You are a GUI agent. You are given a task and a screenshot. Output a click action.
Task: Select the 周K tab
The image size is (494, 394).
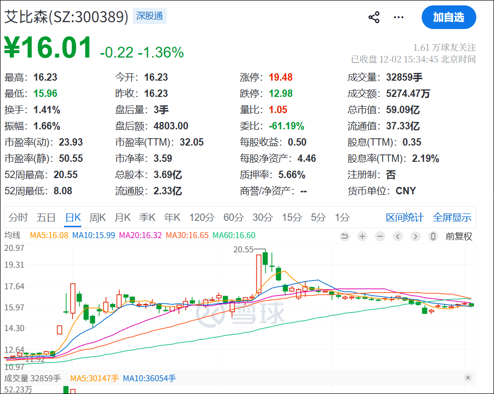click(x=97, y=217)
